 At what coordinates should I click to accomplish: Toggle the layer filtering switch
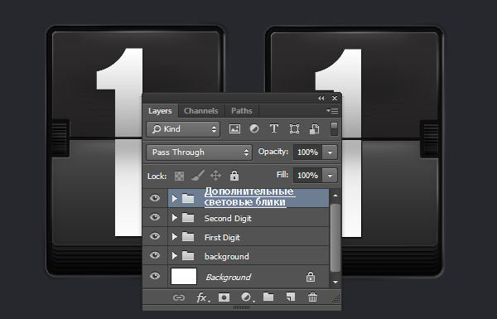[x=334, y=128]
